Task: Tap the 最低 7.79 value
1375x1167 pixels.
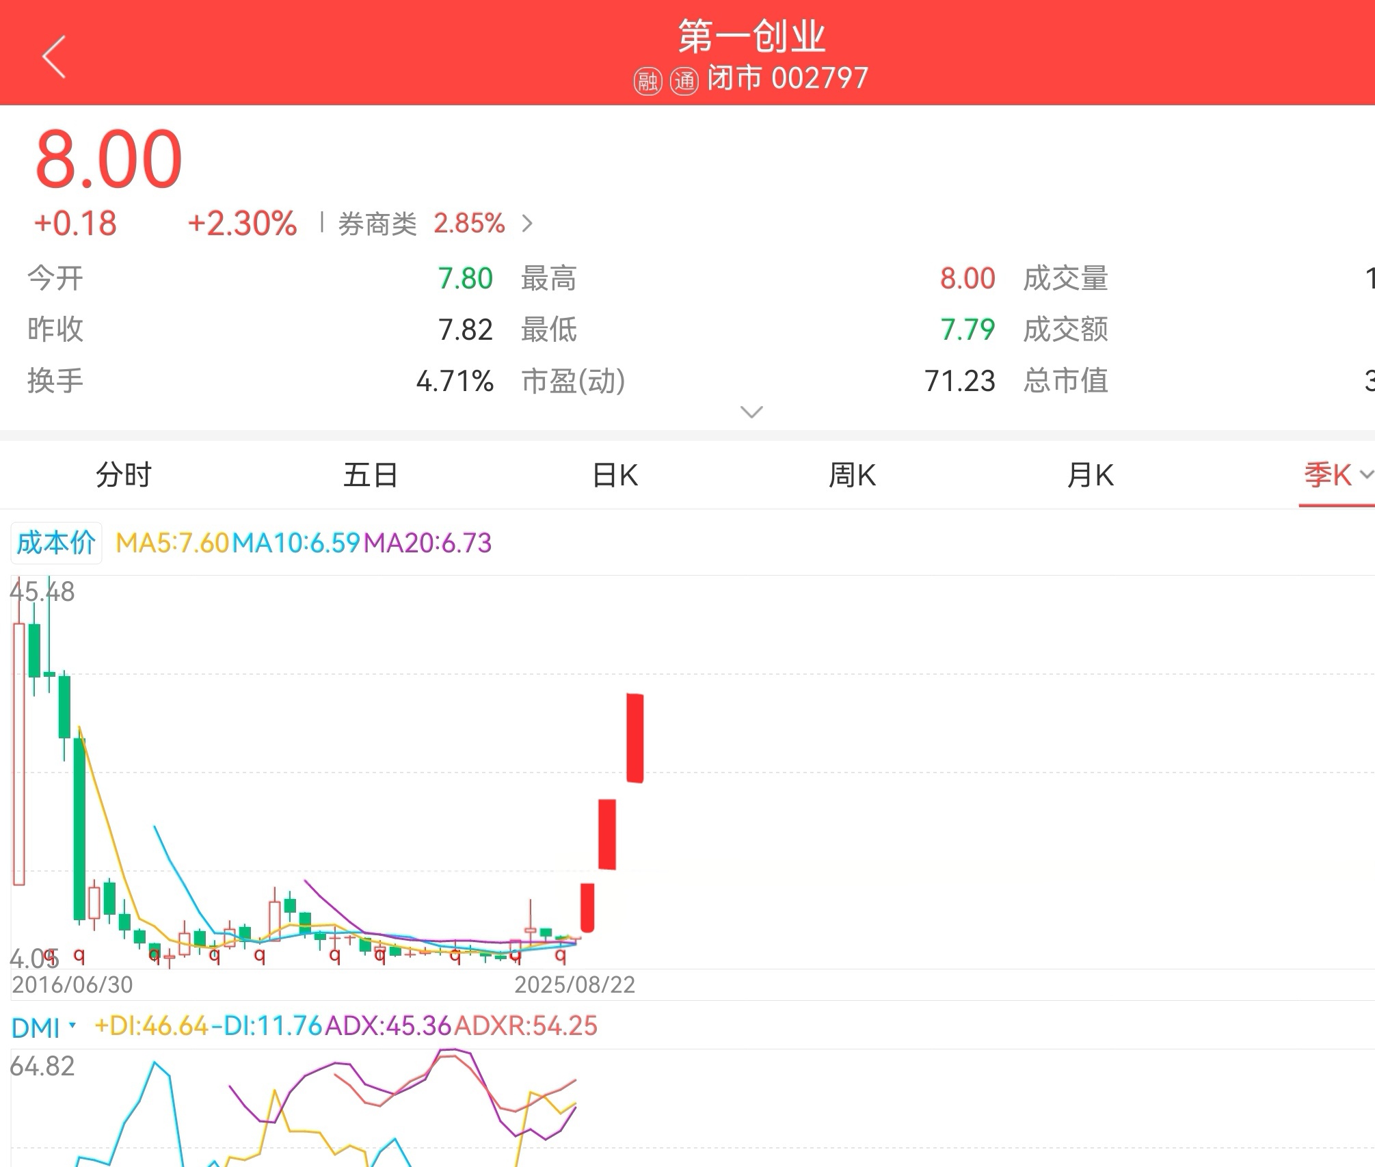Action: (967, 330)
